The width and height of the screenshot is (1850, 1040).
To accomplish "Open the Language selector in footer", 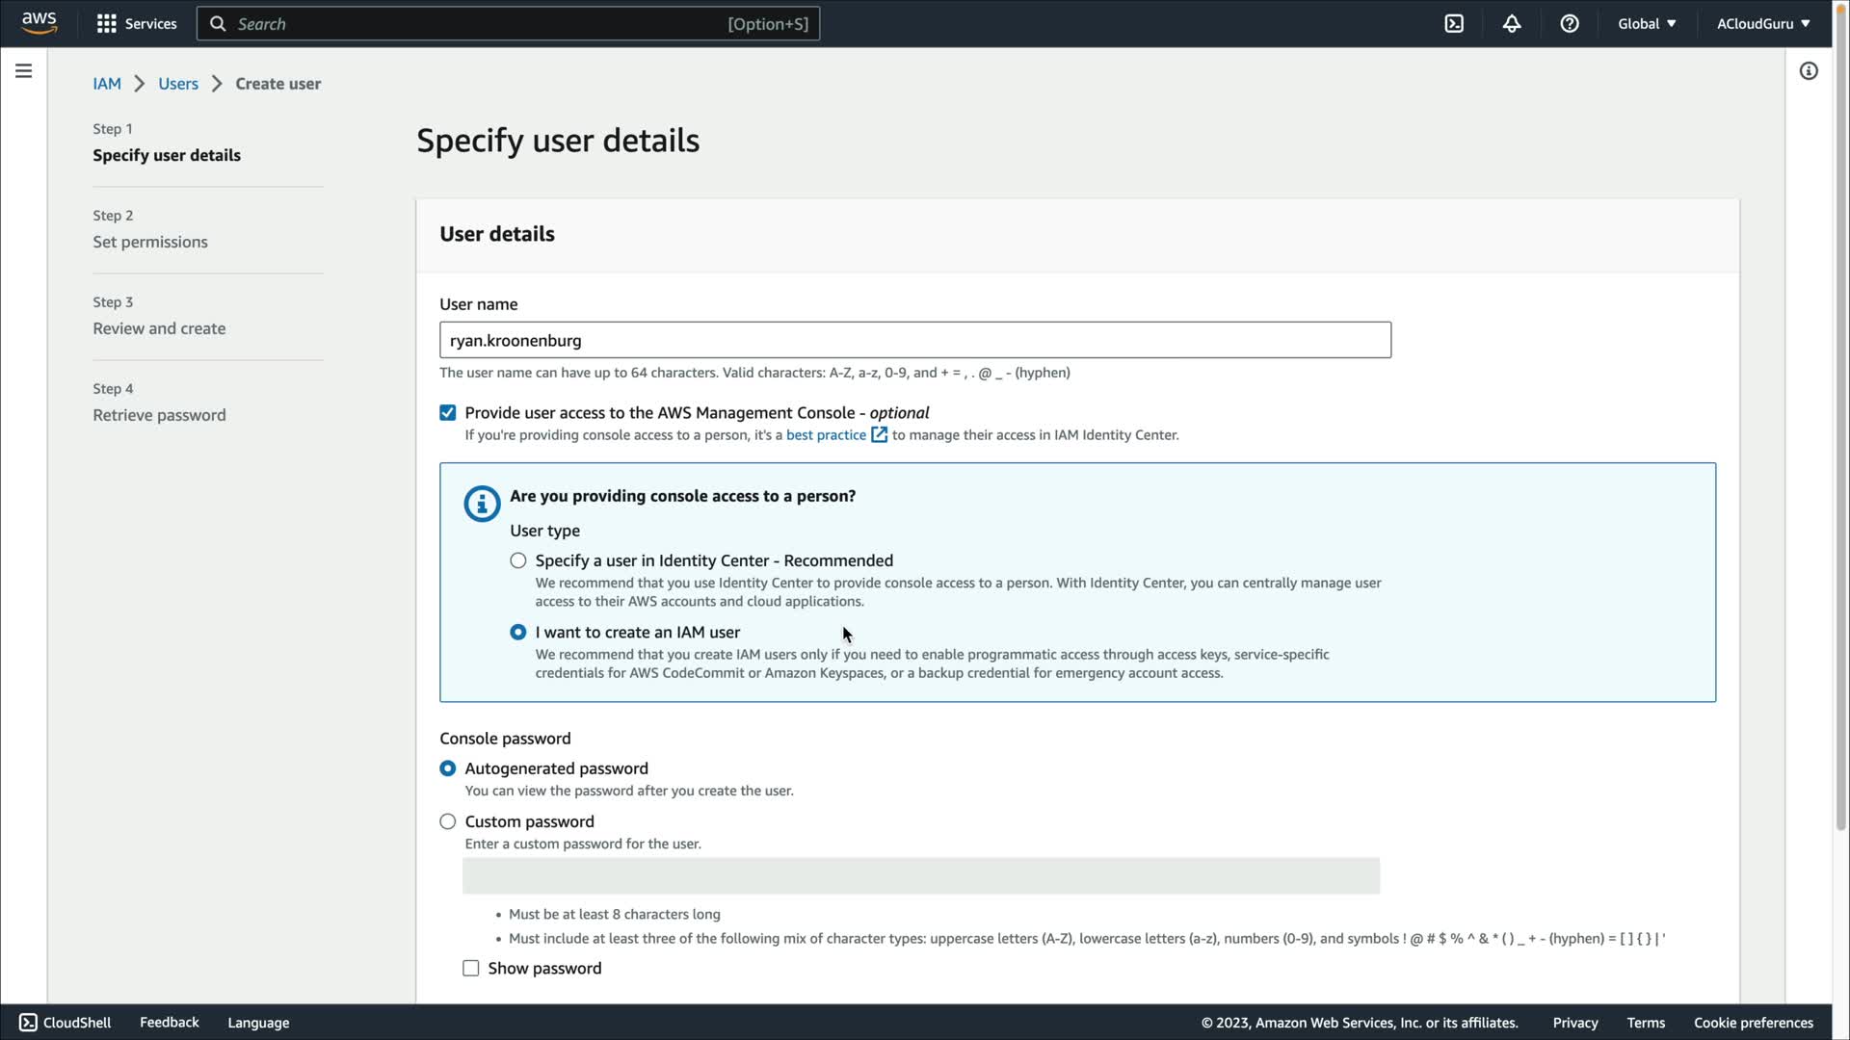I will coord(258,1023).
